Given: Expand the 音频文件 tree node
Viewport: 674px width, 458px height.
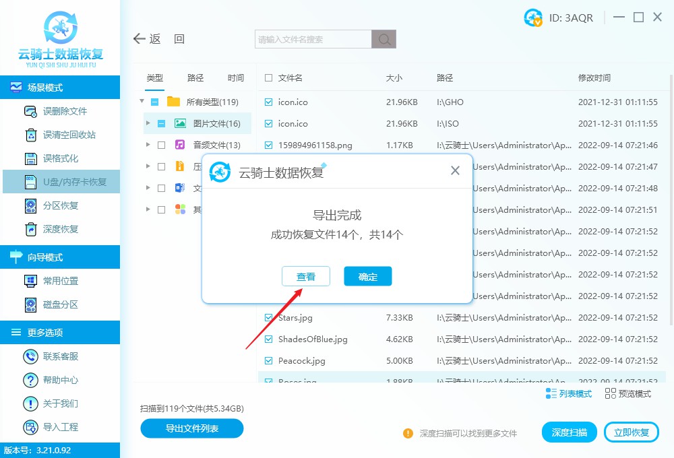Looking at the screenshot, I should 150,145.
